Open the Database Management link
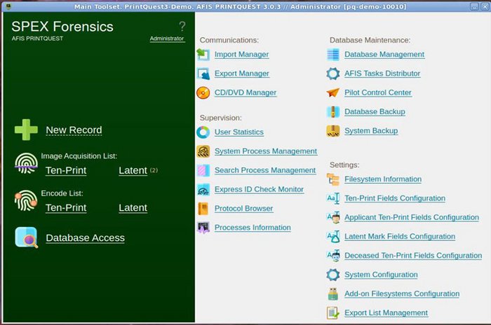 point(384,55)
